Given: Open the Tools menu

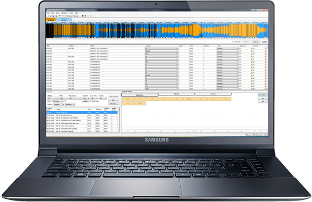Looking at the screenshot, I should (x=71, y=13).
